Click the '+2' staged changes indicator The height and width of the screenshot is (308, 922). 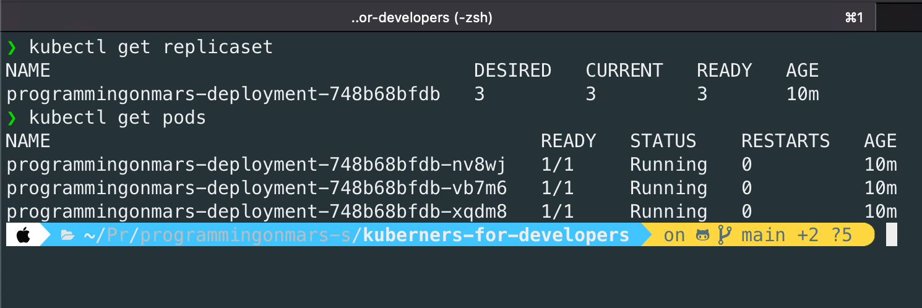click(808, 236)
